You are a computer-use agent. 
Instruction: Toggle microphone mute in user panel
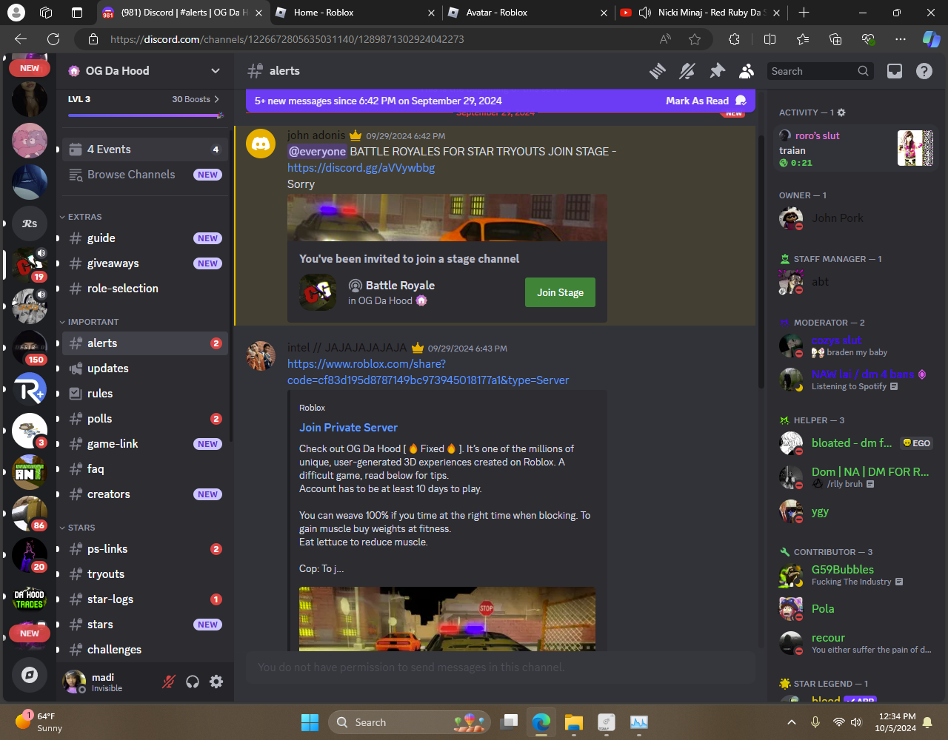[x=169, y=682]
